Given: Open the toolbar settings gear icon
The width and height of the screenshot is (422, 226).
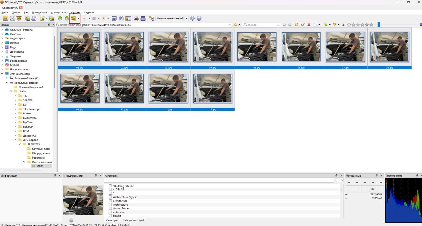Looking at the screenshot, I should coord(193,18).
